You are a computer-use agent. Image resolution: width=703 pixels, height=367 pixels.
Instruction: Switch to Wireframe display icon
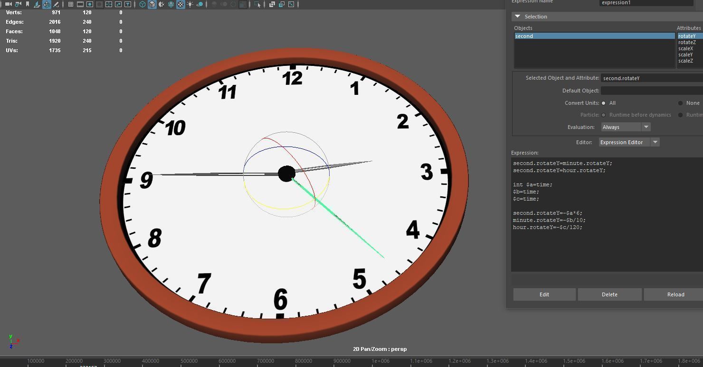pyautogui.click(x=142, y=4)
